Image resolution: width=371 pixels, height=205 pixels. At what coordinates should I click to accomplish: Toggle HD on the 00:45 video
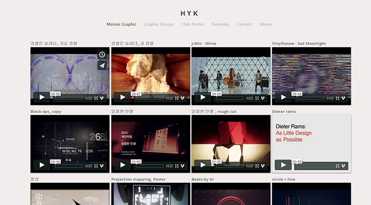tap(169, 166)
